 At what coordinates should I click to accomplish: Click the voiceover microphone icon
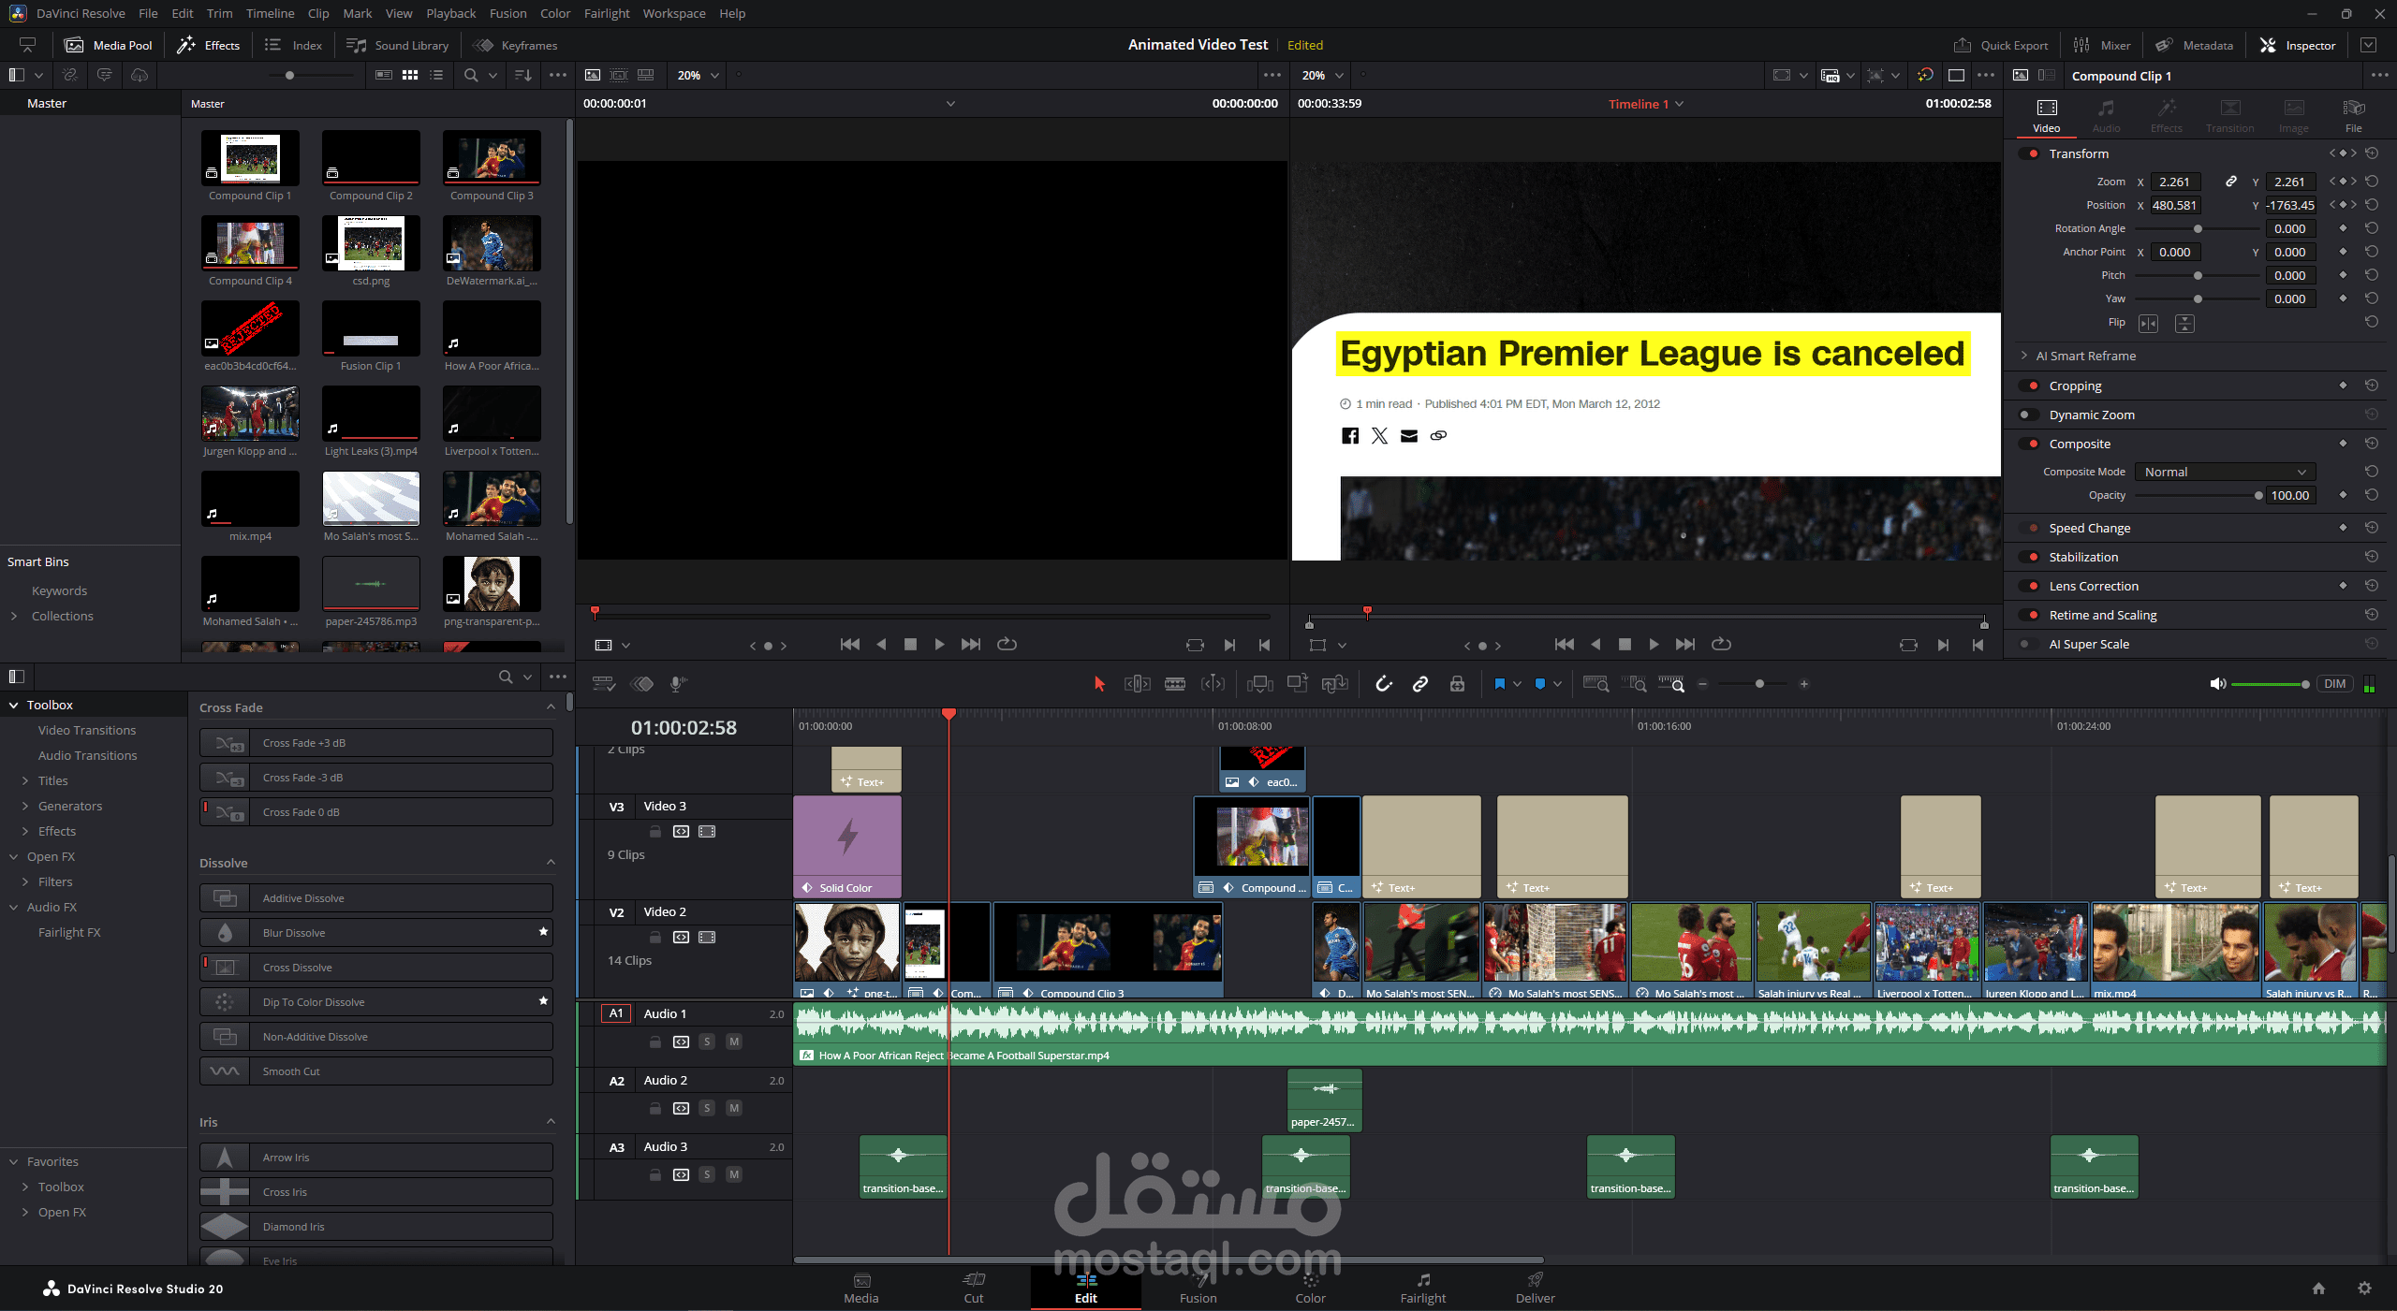pos(678,684)
